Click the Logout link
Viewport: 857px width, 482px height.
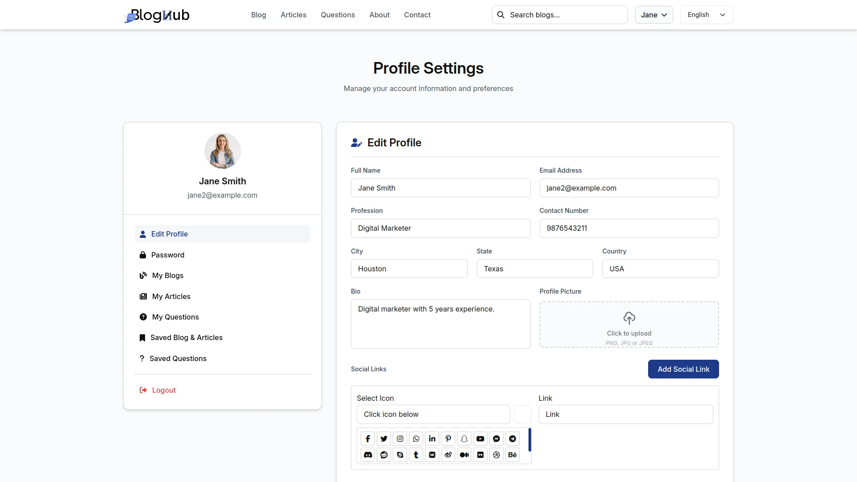(163, 390)
